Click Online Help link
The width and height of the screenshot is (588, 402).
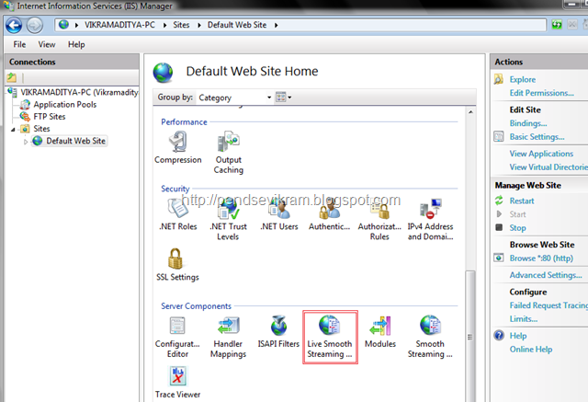click(531, 349)
